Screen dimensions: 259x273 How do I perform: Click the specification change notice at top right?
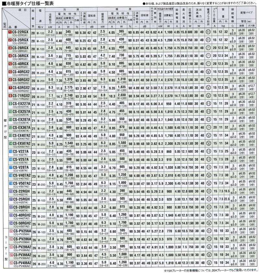click(200, 3)
